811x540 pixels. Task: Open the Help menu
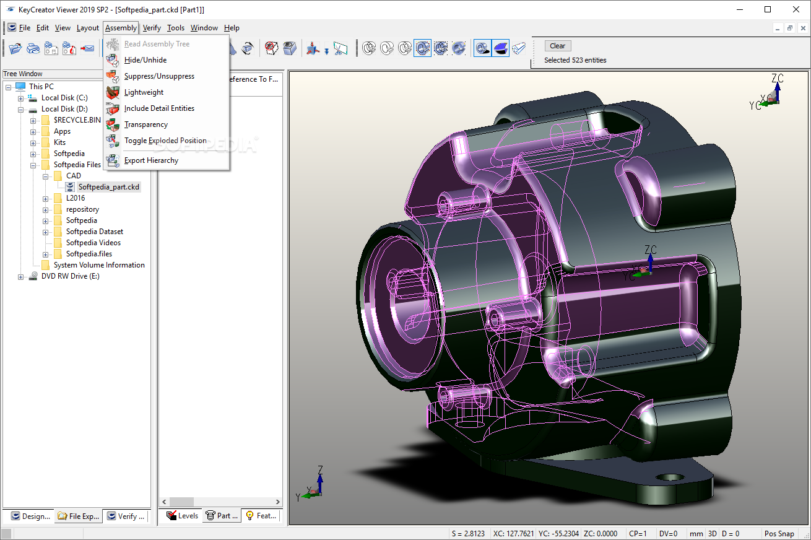[x=232, y=28]
